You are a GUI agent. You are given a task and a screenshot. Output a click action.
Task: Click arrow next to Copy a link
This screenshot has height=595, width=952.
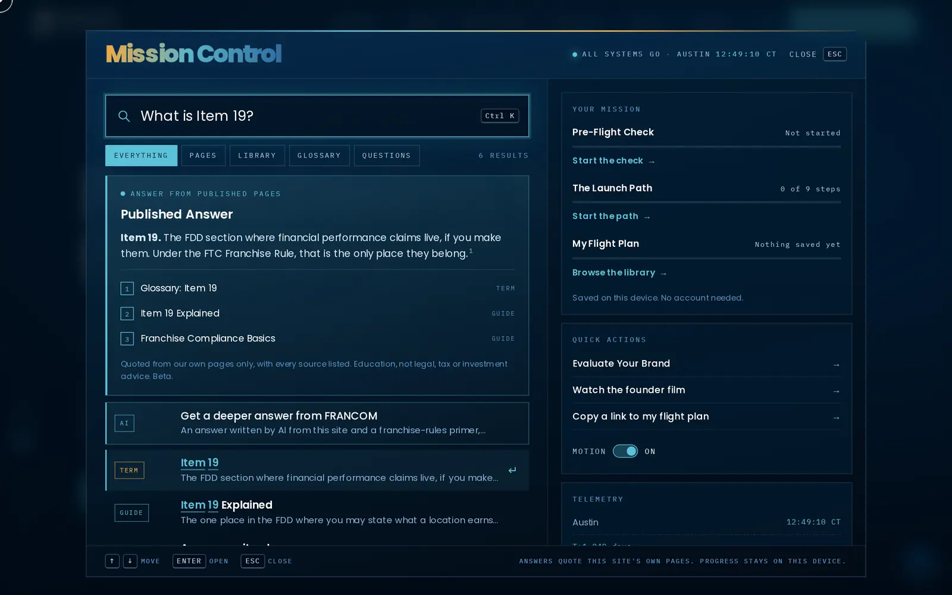(x=836, y=418)
